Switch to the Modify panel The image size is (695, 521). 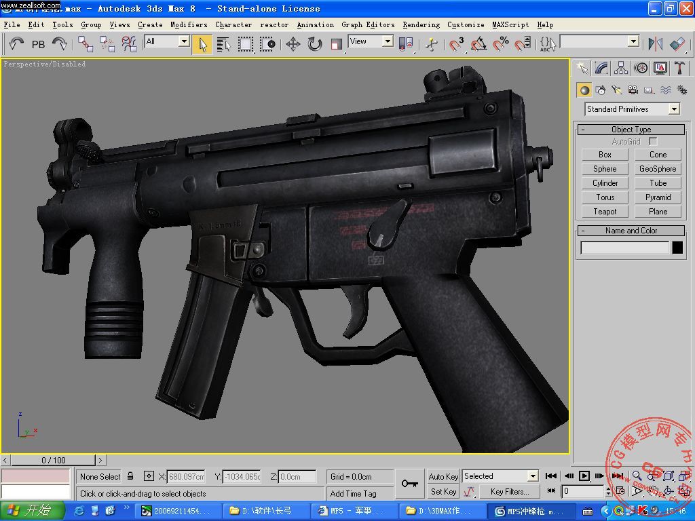click(601, 67)
